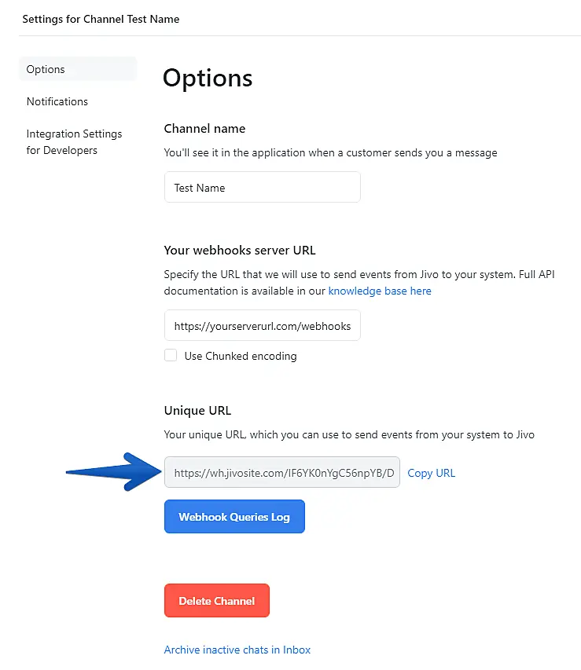Click the 'Use Chunked encoding' label text

point(241,356)
